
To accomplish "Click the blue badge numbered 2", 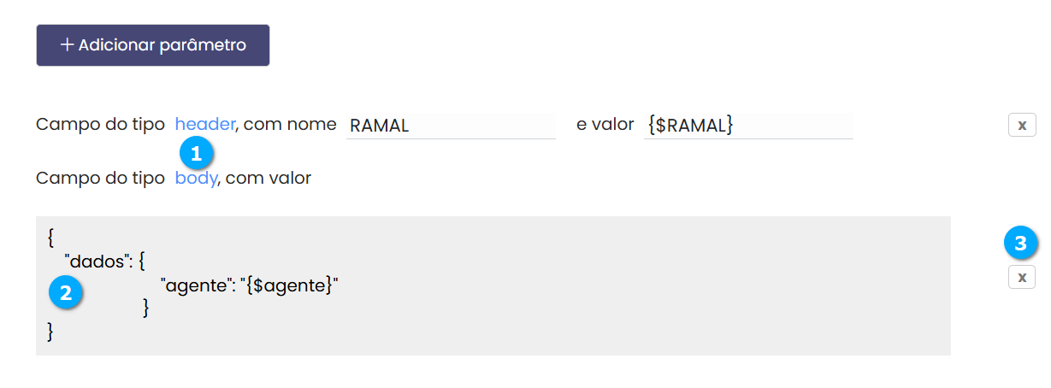I will coord(65,293).
